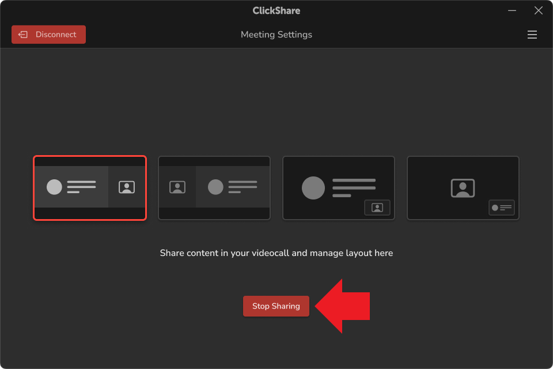553x369 pixels.
Task: Choose the camera-left, content-right layout
Action: 214,188
